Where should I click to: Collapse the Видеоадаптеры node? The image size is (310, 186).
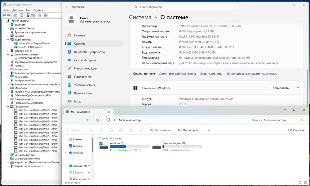pos(8,39)
